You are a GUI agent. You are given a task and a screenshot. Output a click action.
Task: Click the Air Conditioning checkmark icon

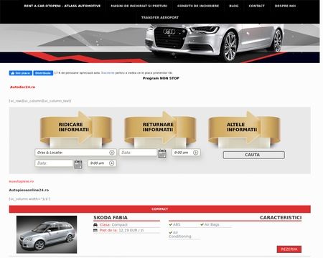click(x=170, y=232)
